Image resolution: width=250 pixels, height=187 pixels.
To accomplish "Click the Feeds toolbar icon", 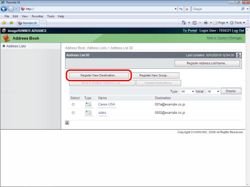I will point(194,22).
